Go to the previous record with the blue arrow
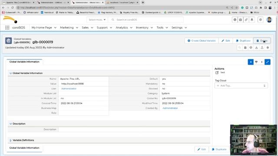This screenshot has height=156, width=278. (x=251, y=62)
